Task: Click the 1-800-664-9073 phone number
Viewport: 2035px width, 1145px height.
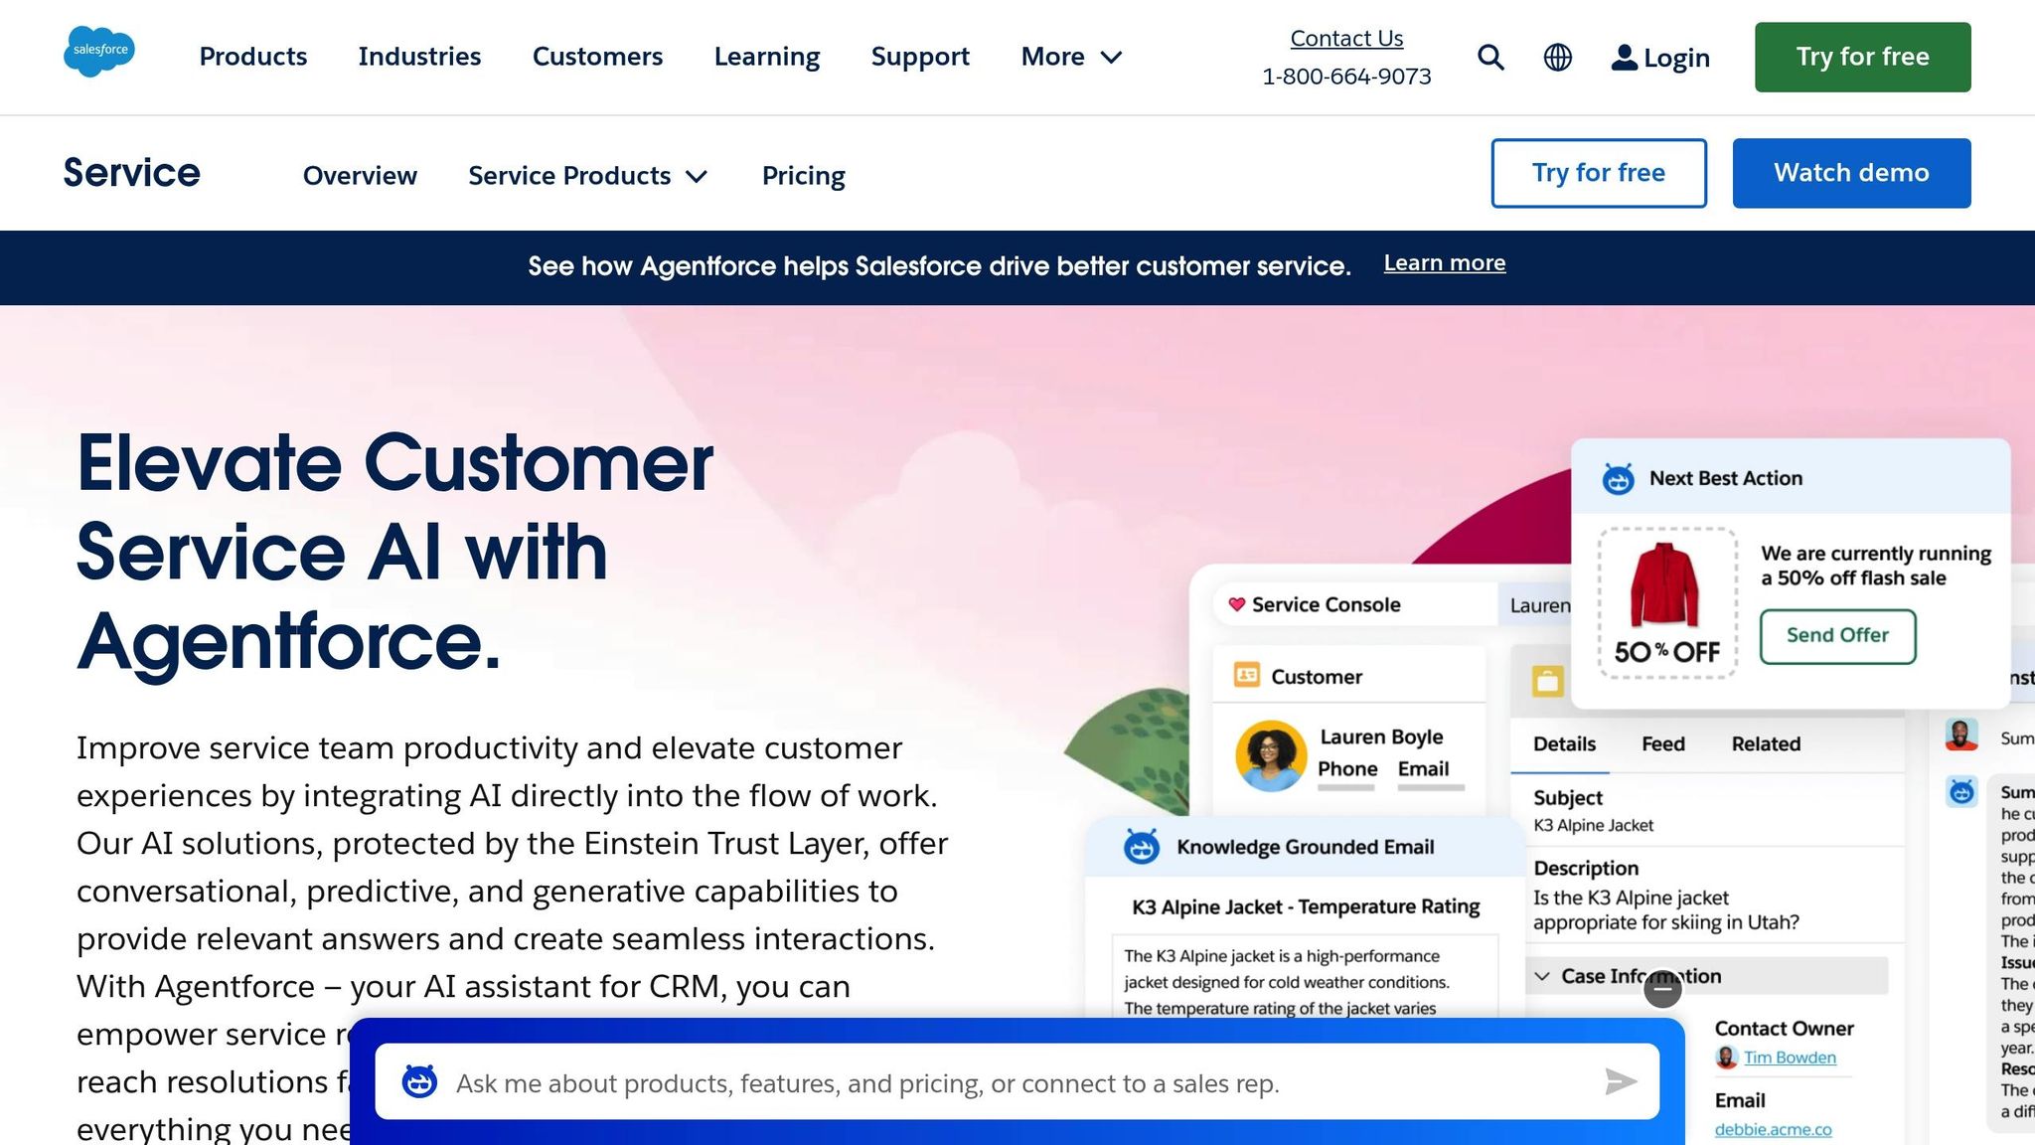Action: coord(1346,77)
